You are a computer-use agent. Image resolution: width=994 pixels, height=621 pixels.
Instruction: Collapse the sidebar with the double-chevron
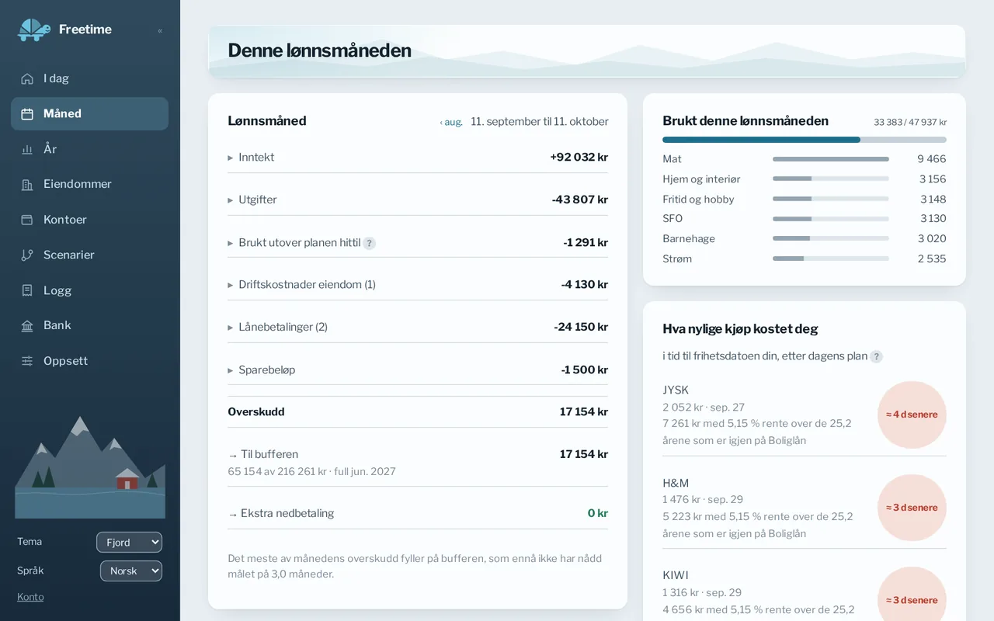click(160, 31)
